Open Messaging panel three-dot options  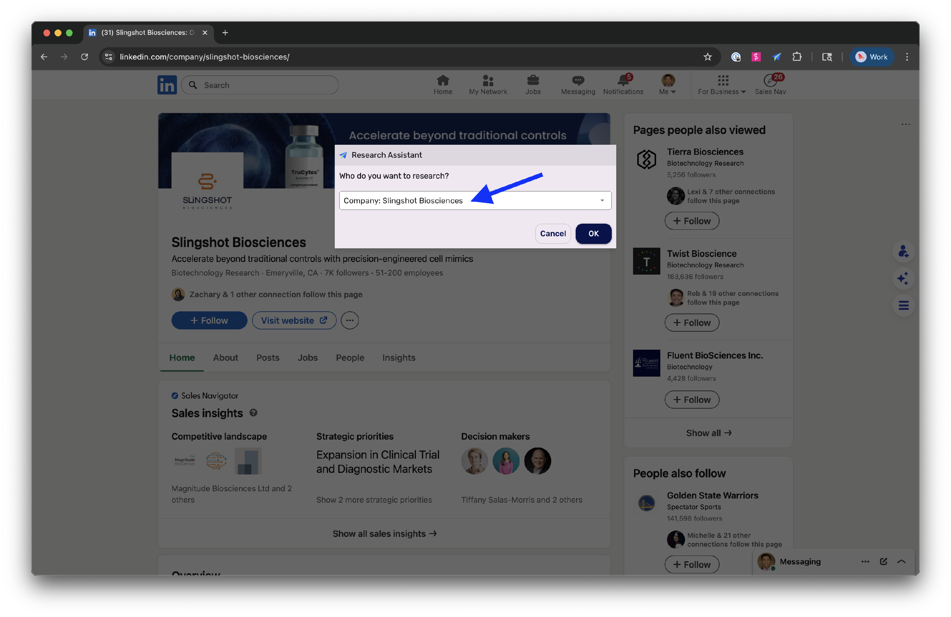[865, 561]
